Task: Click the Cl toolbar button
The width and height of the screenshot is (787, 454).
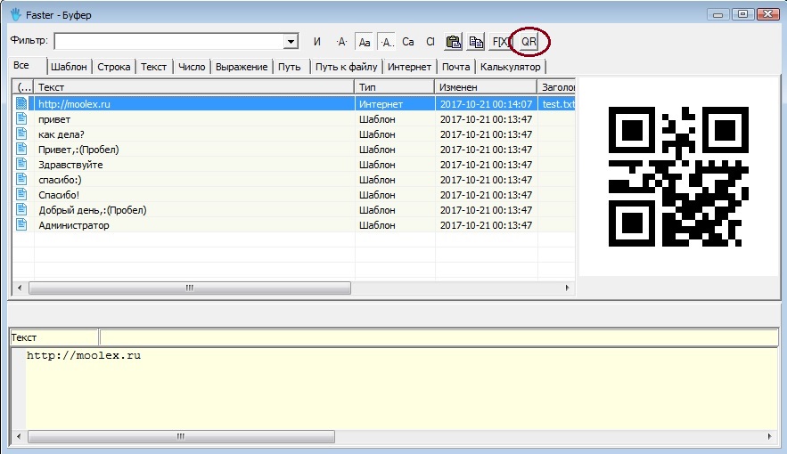Action: point(430,42)
